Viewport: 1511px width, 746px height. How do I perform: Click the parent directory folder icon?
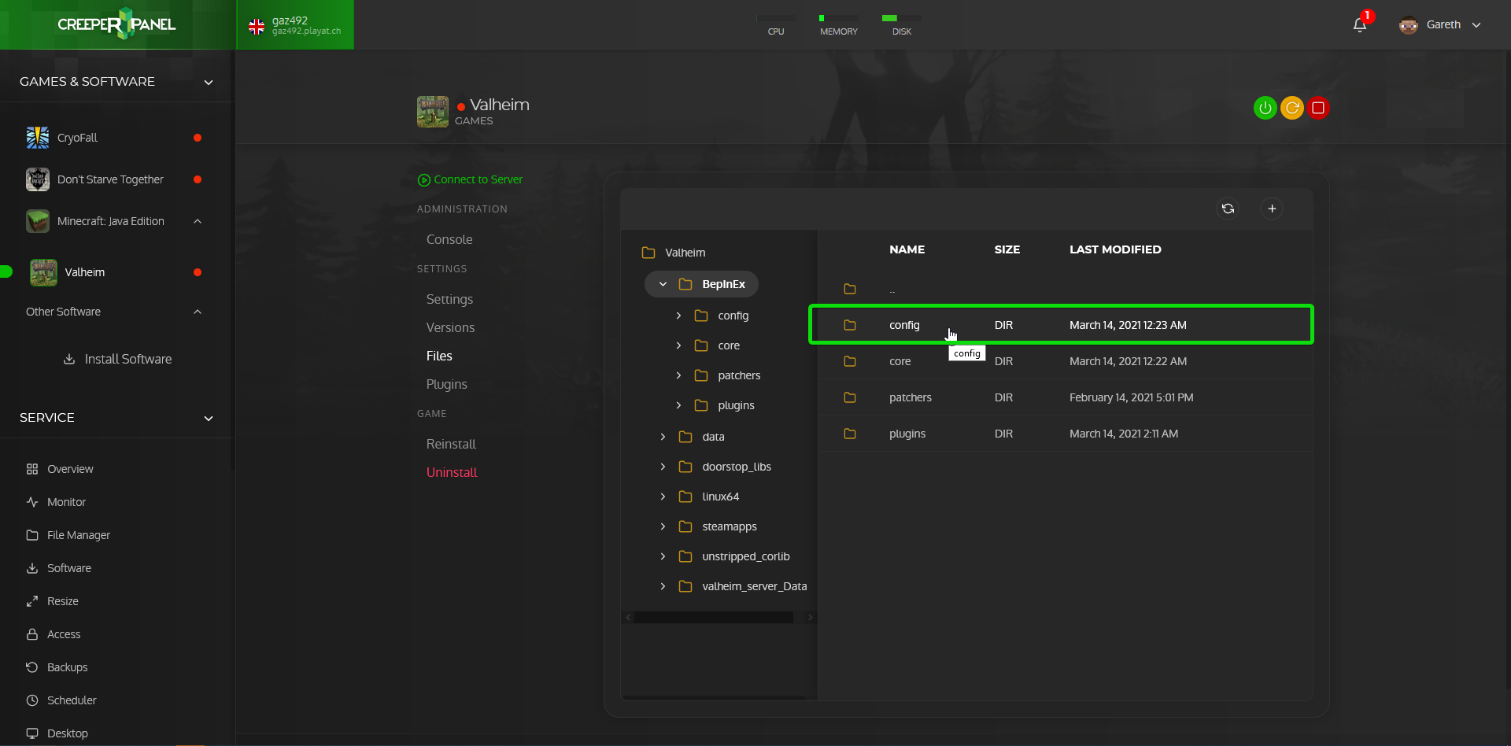pyautogui.click(x=850, y=289)
